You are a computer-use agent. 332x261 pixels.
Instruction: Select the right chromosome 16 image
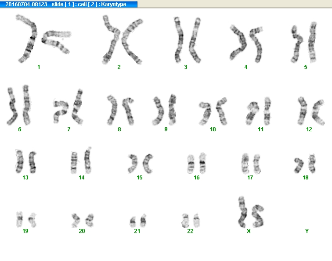[x=202, y=163]
